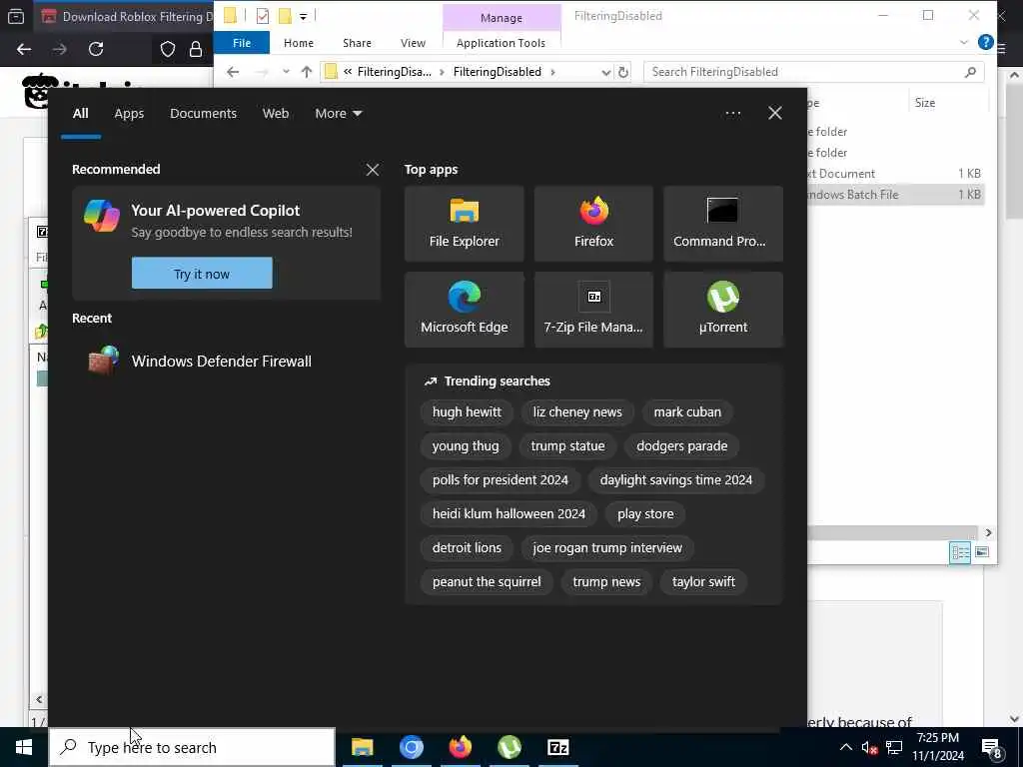
Task: Open Share ribbon tab in Explorer
Action: coord(357,43)
